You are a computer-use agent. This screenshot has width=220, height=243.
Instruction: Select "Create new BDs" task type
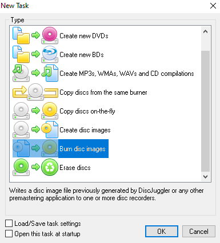point(82,55)
